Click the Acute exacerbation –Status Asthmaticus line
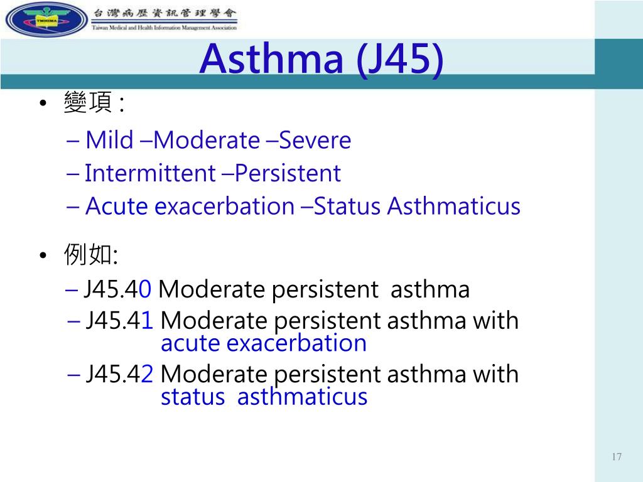643x482 pixels. pos(293,206)
